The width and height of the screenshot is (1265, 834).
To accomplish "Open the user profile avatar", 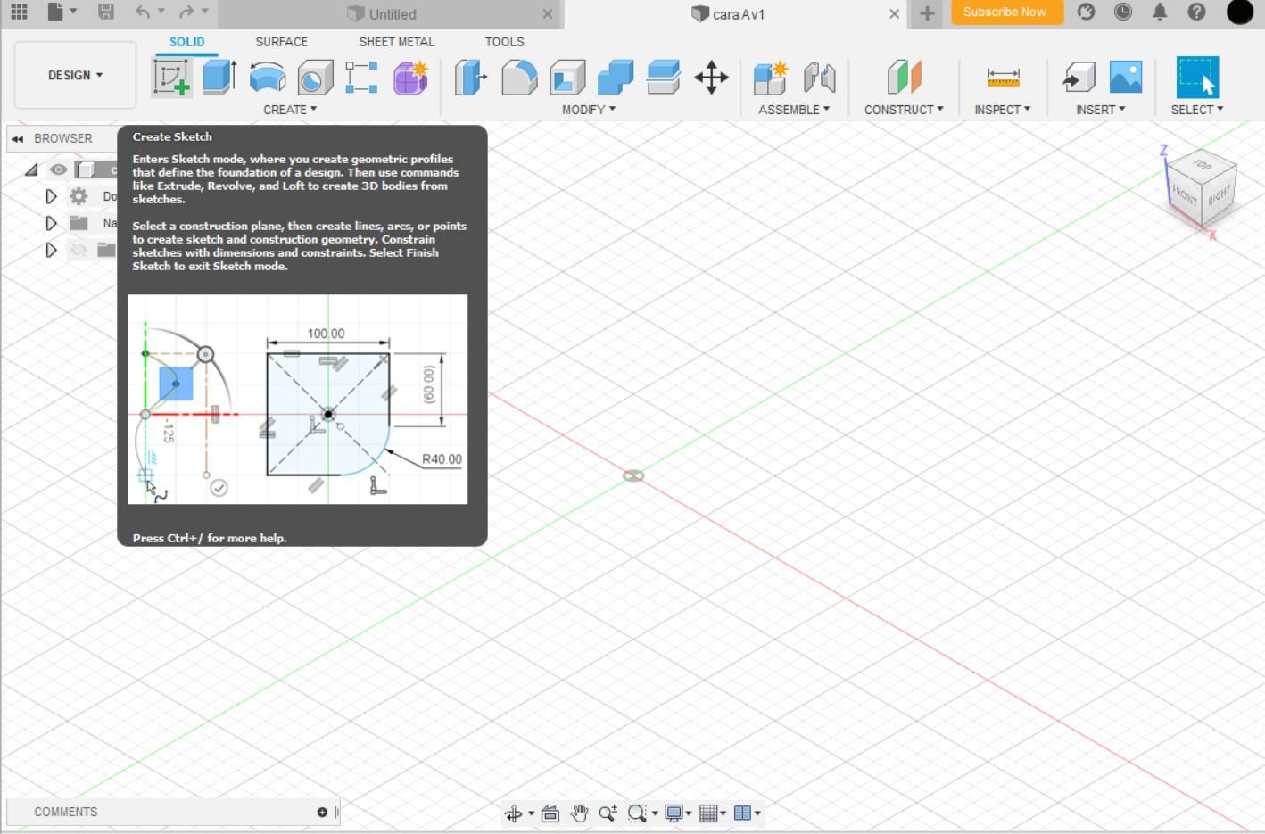I will [x=1240, y=12].
